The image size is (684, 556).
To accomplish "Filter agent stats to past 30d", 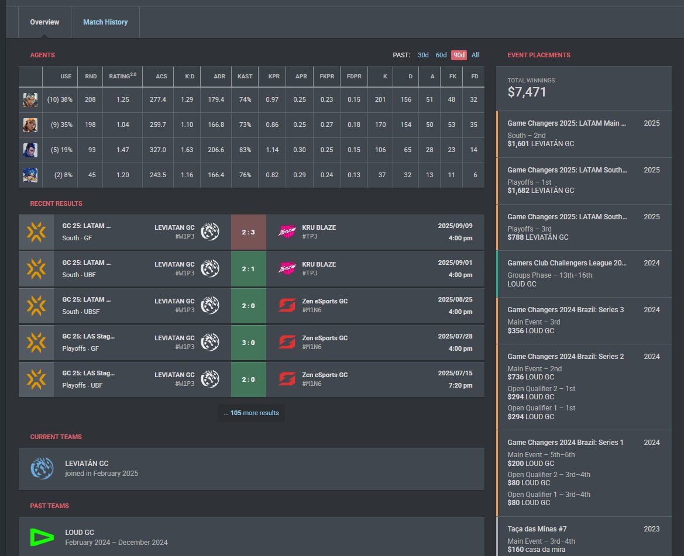I will 422,55.
